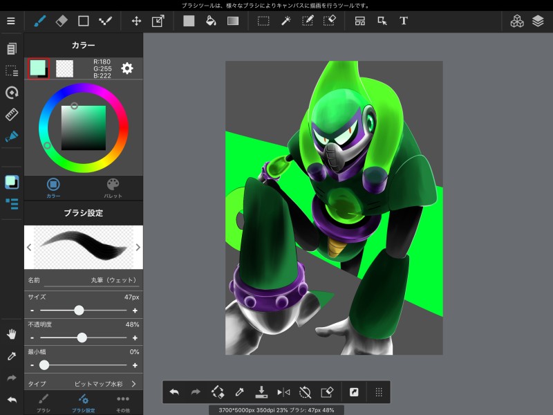Increase brush size with plus button
Viewport: 553px width, 415px height.
click(x=135, y=311)
